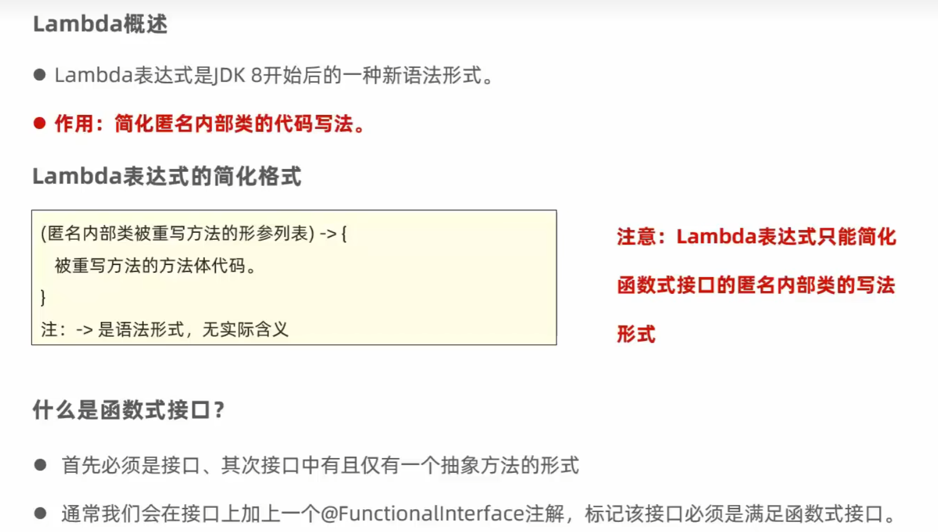This screenshot has width=938, height=532.
Task: Click the red bullet before "作用"
Action: coord(40,123)
